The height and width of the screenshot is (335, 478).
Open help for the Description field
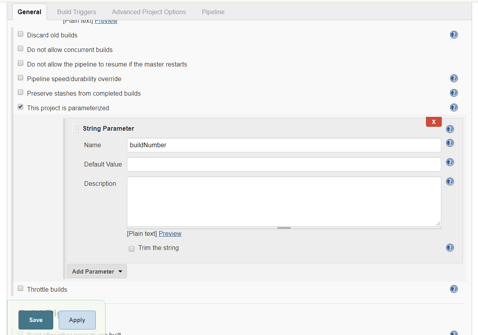click(450, 181)
